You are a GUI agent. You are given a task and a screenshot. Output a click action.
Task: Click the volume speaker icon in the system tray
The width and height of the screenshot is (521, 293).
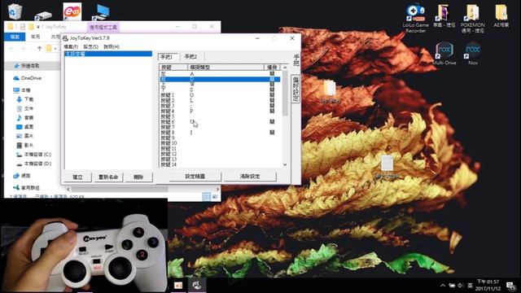pos(461,286)
